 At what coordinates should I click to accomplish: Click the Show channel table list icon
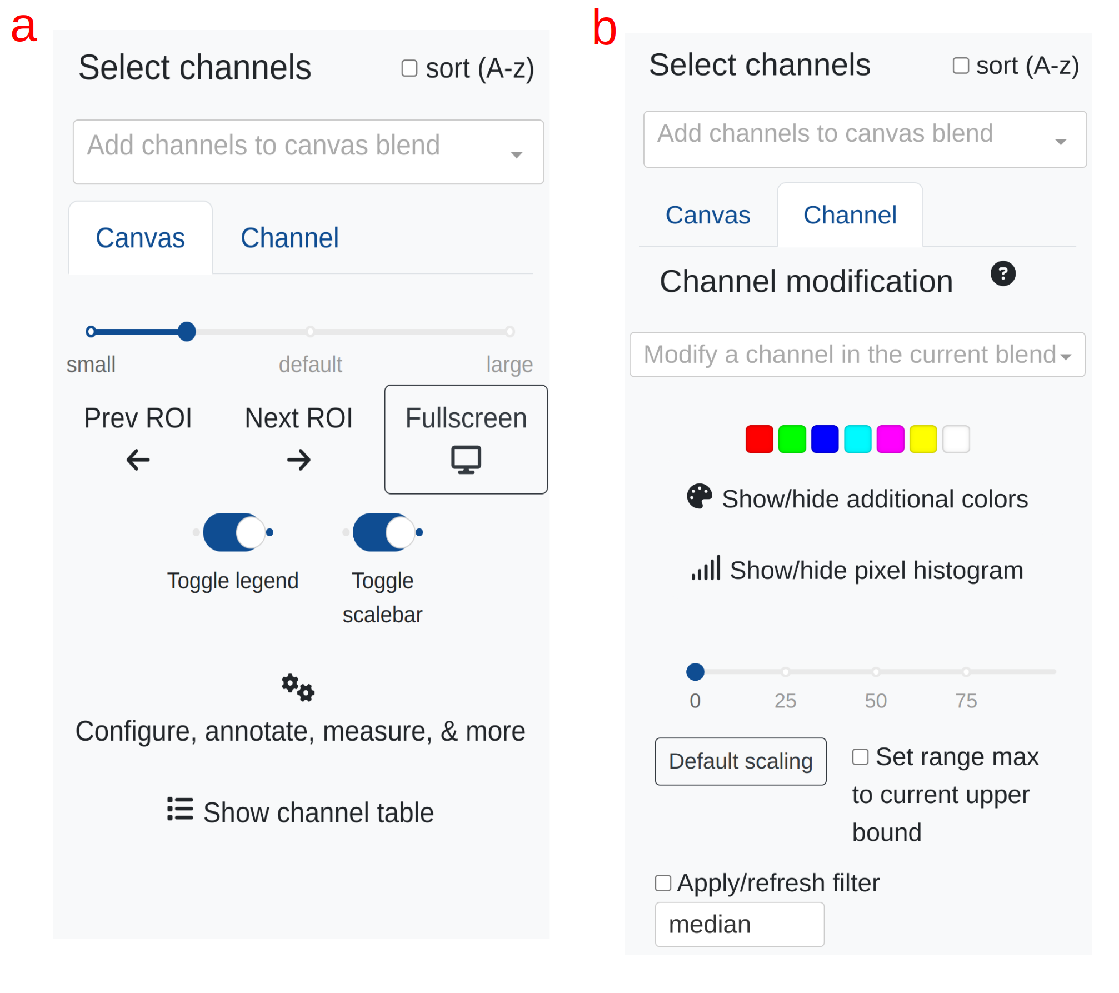pyautogui.click(x=180, y=809)
